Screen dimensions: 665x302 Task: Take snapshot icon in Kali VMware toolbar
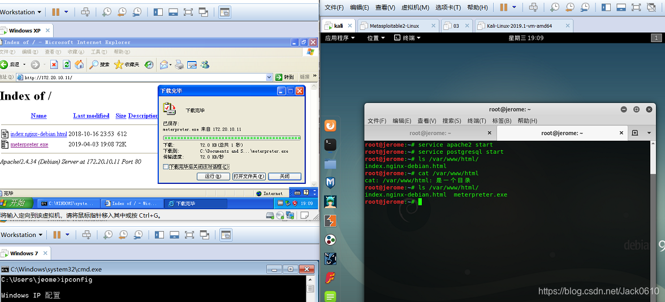pyautogui.click(x=555, y=7)
